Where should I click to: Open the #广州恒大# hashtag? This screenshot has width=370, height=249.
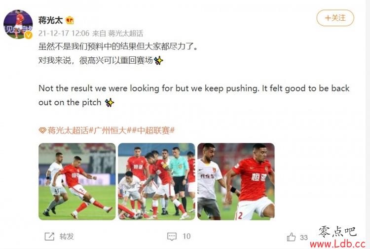[110, 130]
